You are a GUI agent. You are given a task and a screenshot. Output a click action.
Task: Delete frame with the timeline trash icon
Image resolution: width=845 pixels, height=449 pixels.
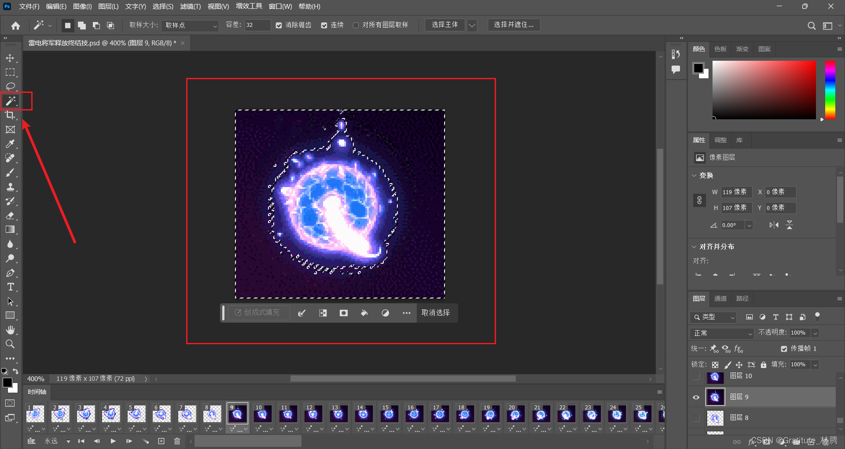point(177,441)
